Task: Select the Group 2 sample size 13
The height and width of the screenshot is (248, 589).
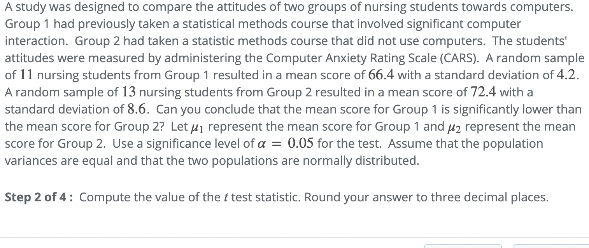Action: (x=128, y=92)
